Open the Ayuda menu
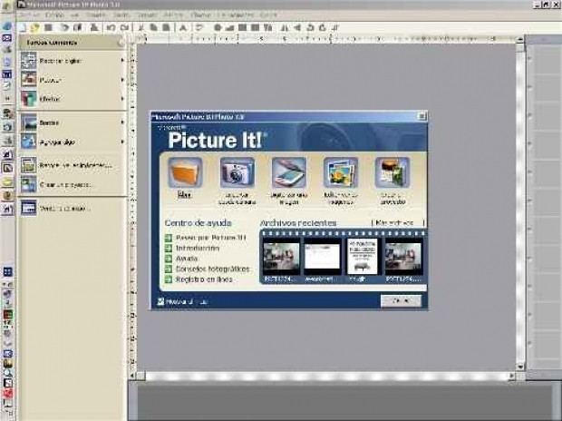The image size is (562, 421). coord(268,15)
